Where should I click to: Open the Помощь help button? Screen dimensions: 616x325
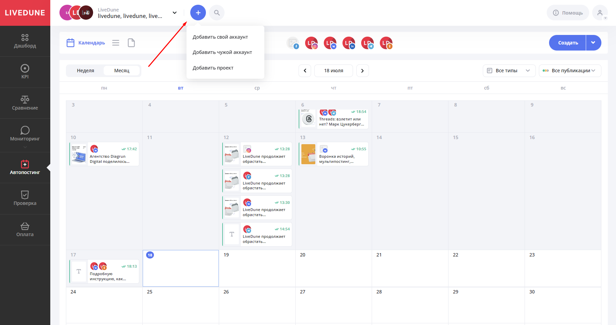(568, 13)
